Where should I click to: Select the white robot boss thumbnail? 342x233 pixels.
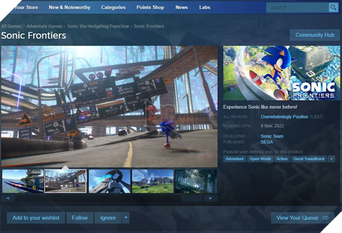pyautogui.click(x=110, y=181)
